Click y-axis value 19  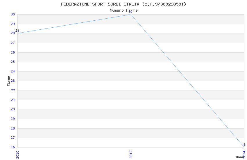pos(13,119)
